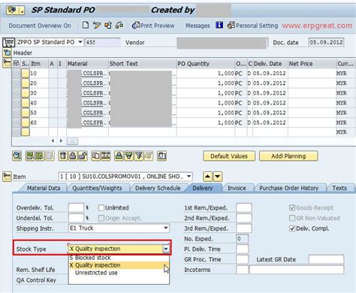The height and width of the screenshot is (293, 356).
Task: Toggle the Origin Accept. checkbox
Action: pyautogui.click(x=101, y=218)
